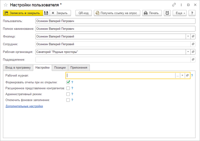Click Записать и закрыть button
Viewport: 200px width, 141px height.
[x=23, y=13]
